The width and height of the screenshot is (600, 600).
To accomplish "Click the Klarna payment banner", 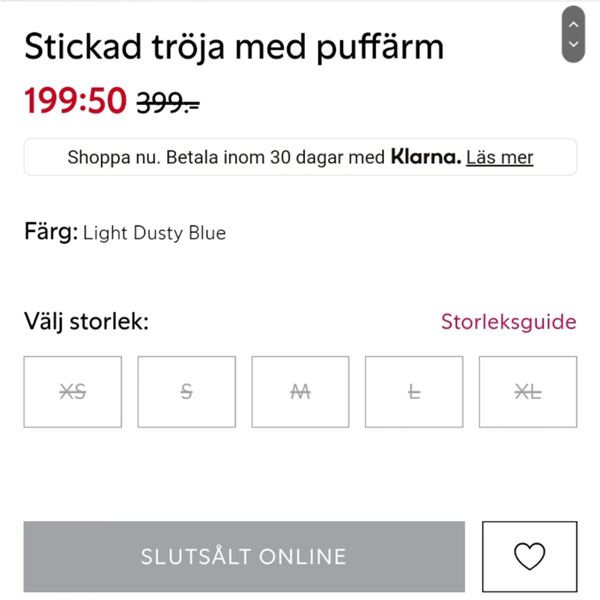I will 300,156.
